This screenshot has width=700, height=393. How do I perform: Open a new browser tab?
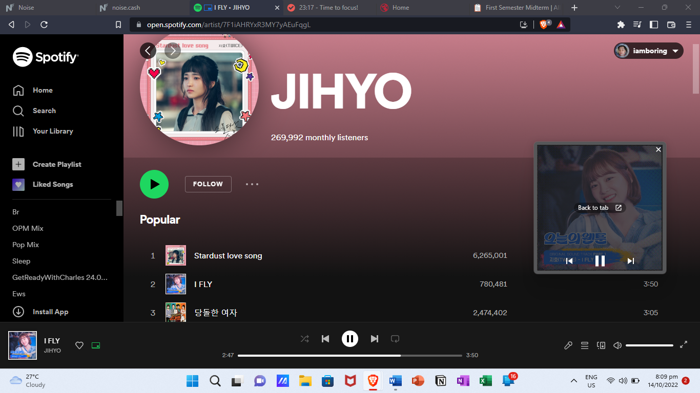coord(574,8)
